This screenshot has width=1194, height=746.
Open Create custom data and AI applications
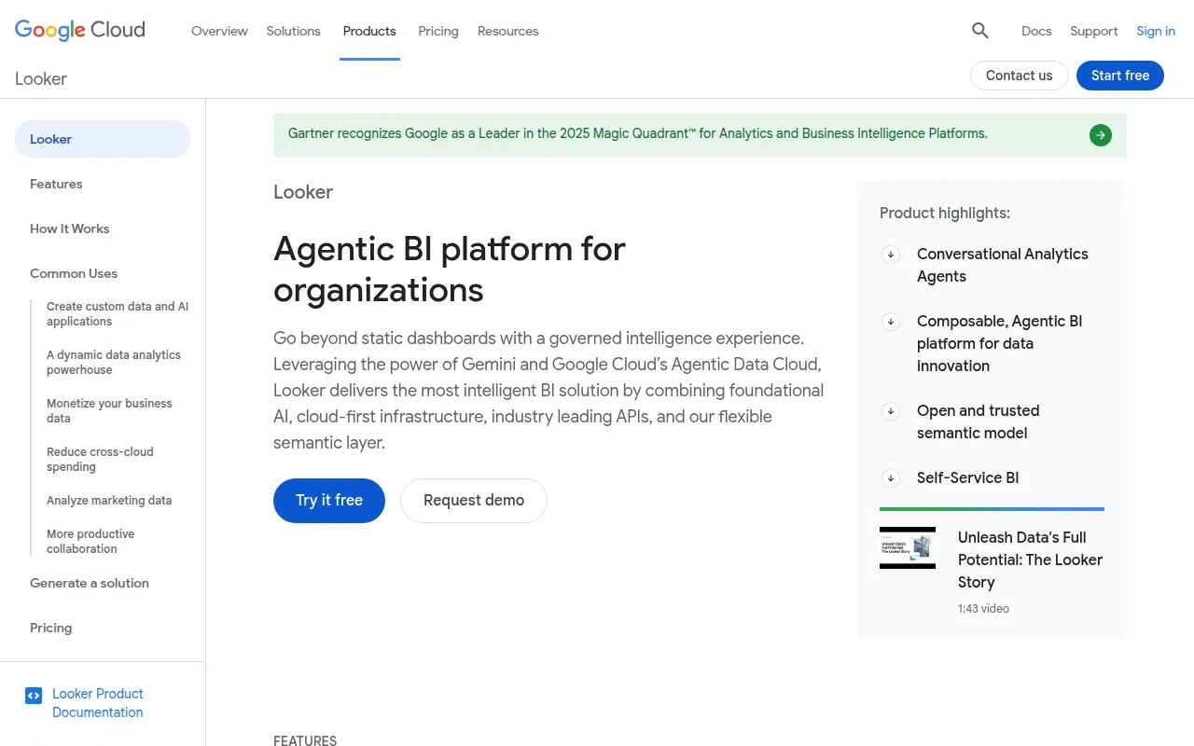(118, 313)
